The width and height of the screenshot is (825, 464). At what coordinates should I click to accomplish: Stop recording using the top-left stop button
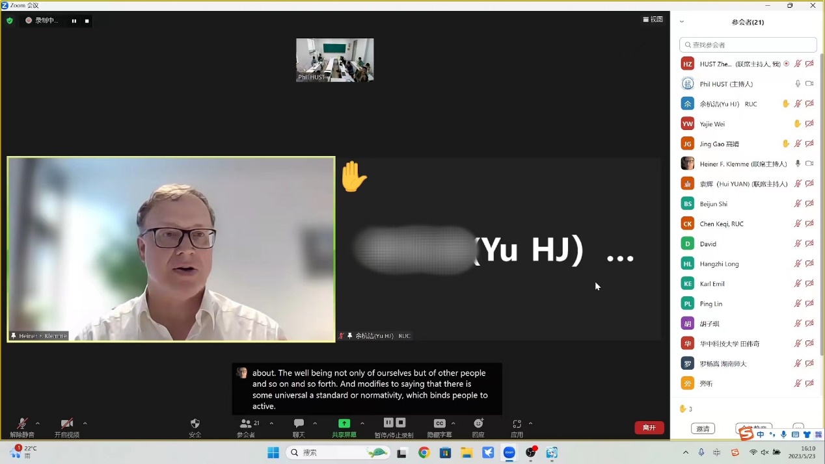click(x=87, y=21)
